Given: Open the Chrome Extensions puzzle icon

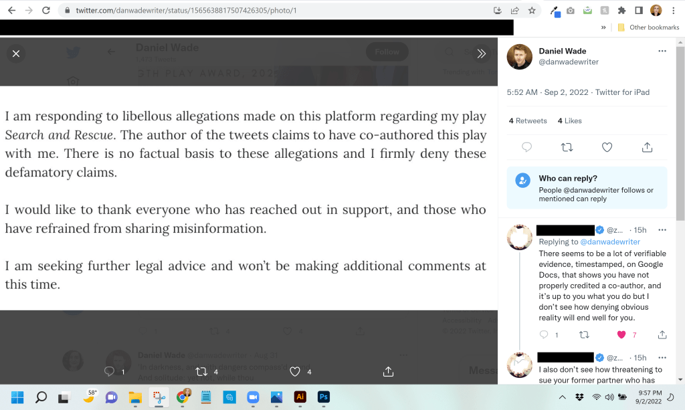Looking at the screenshot, I should click(621, 11).
